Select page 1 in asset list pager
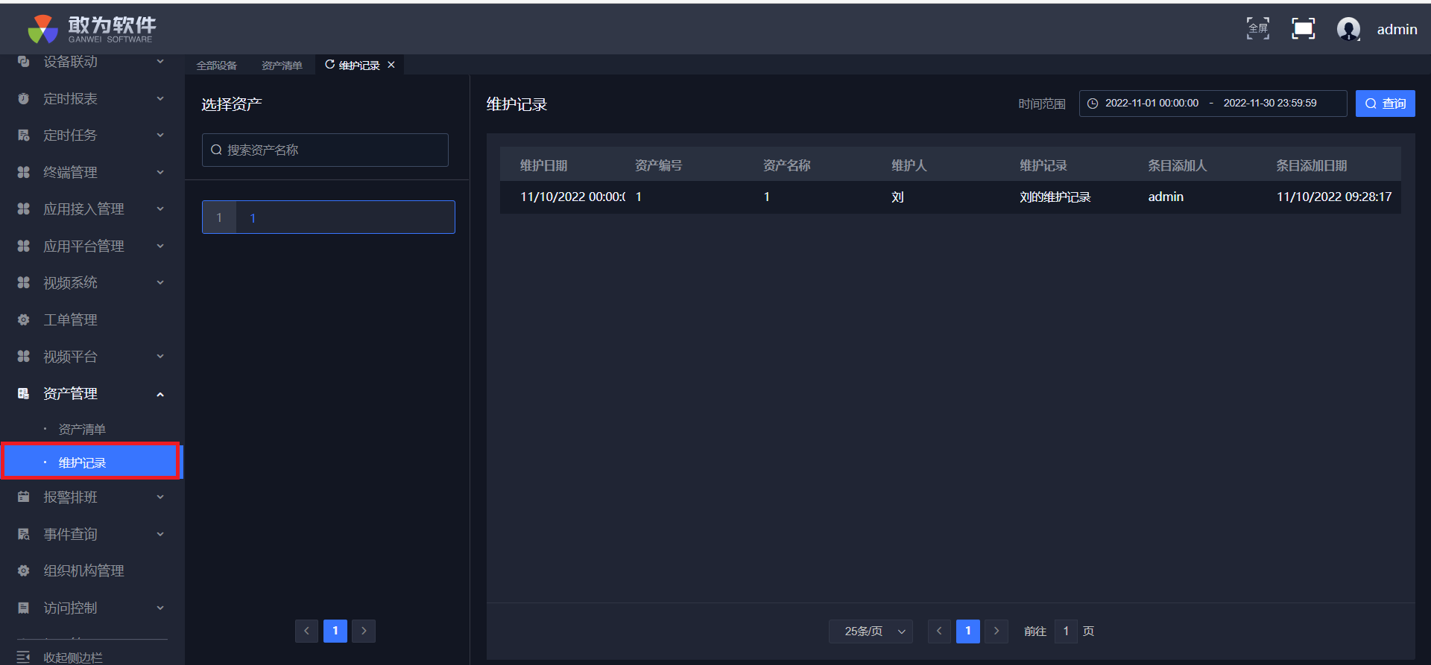The width and height of the screenshot is (1431, 665). pyautogui.click(x=335, y=631)
